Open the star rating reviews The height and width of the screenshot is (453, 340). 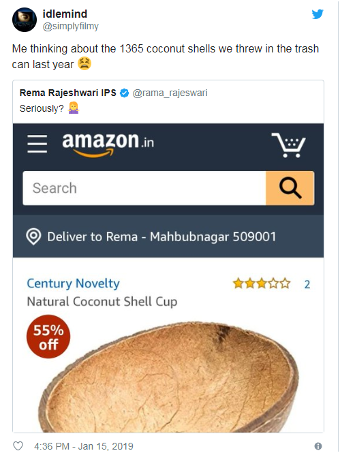tap(262, 283)
